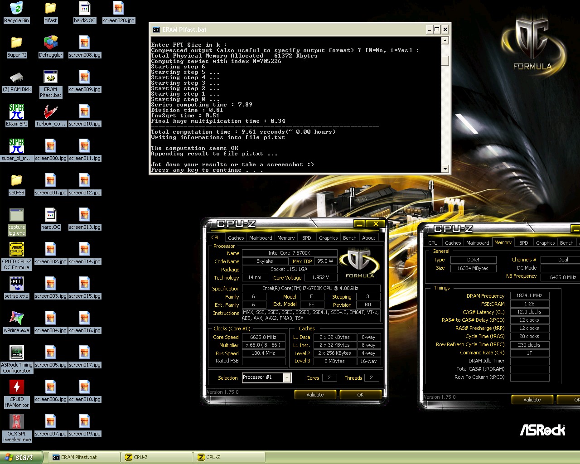The image size is (580, 464).
Task: Click Validate in left CPU-Z window
Action: click(315, 395)
